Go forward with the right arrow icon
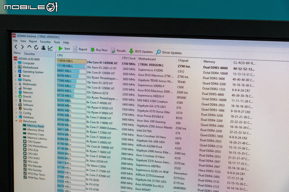 pyautogui.click(x=22, y=47)
